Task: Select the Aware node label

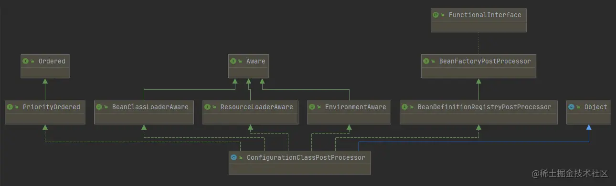Action: tap(255, 62)
